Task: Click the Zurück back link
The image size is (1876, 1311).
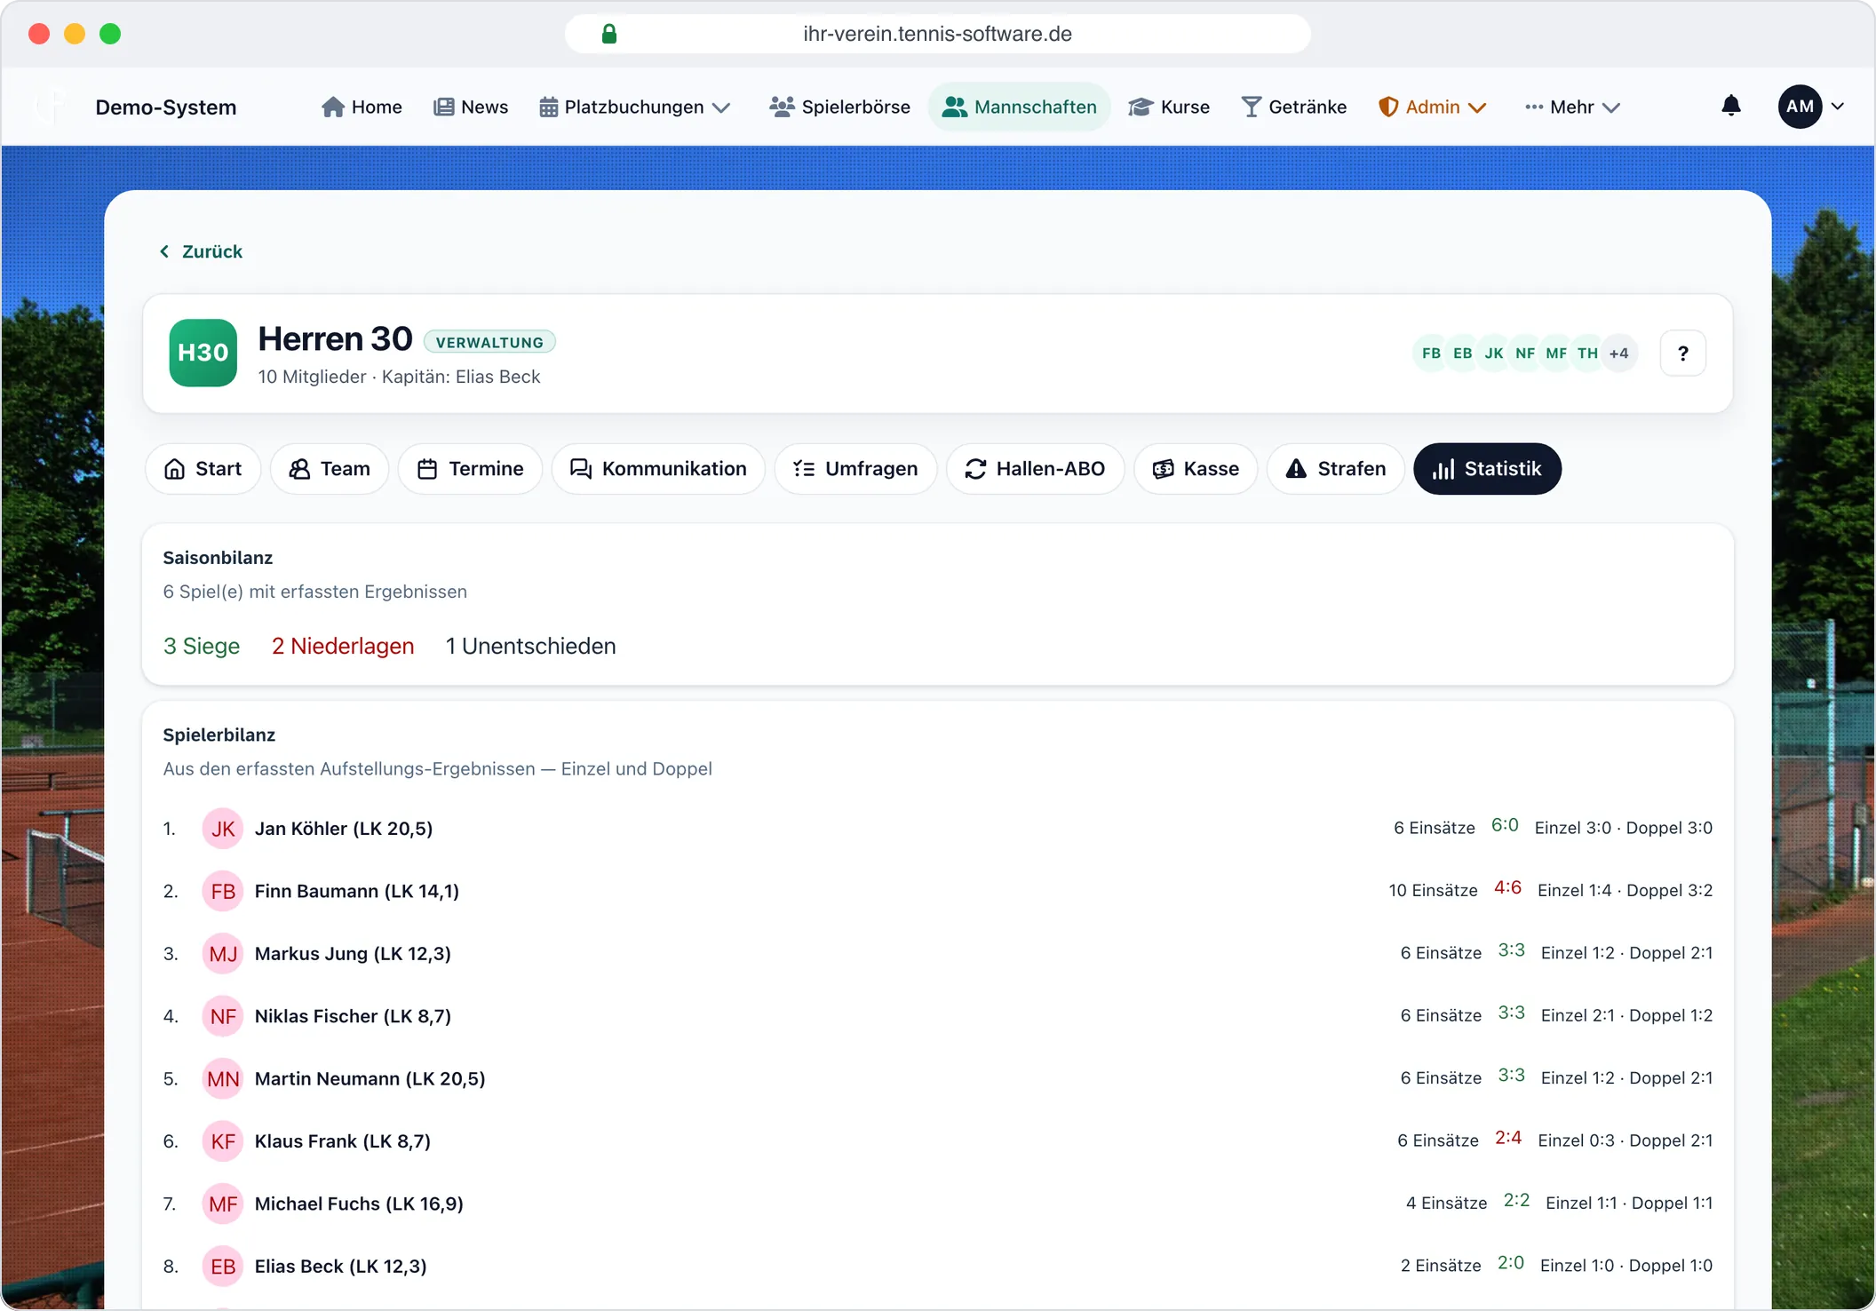Action: click(201, 251)
